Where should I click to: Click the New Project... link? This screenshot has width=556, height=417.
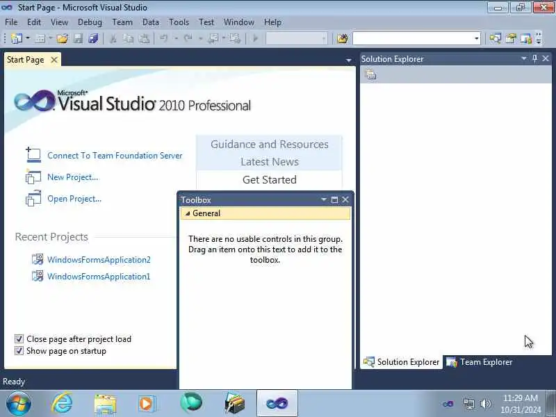[73, 177]
